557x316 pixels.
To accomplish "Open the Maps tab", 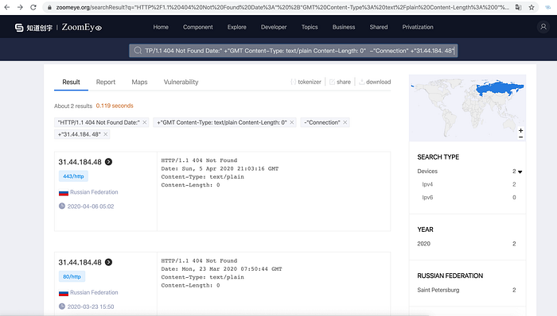I will 139,82.
